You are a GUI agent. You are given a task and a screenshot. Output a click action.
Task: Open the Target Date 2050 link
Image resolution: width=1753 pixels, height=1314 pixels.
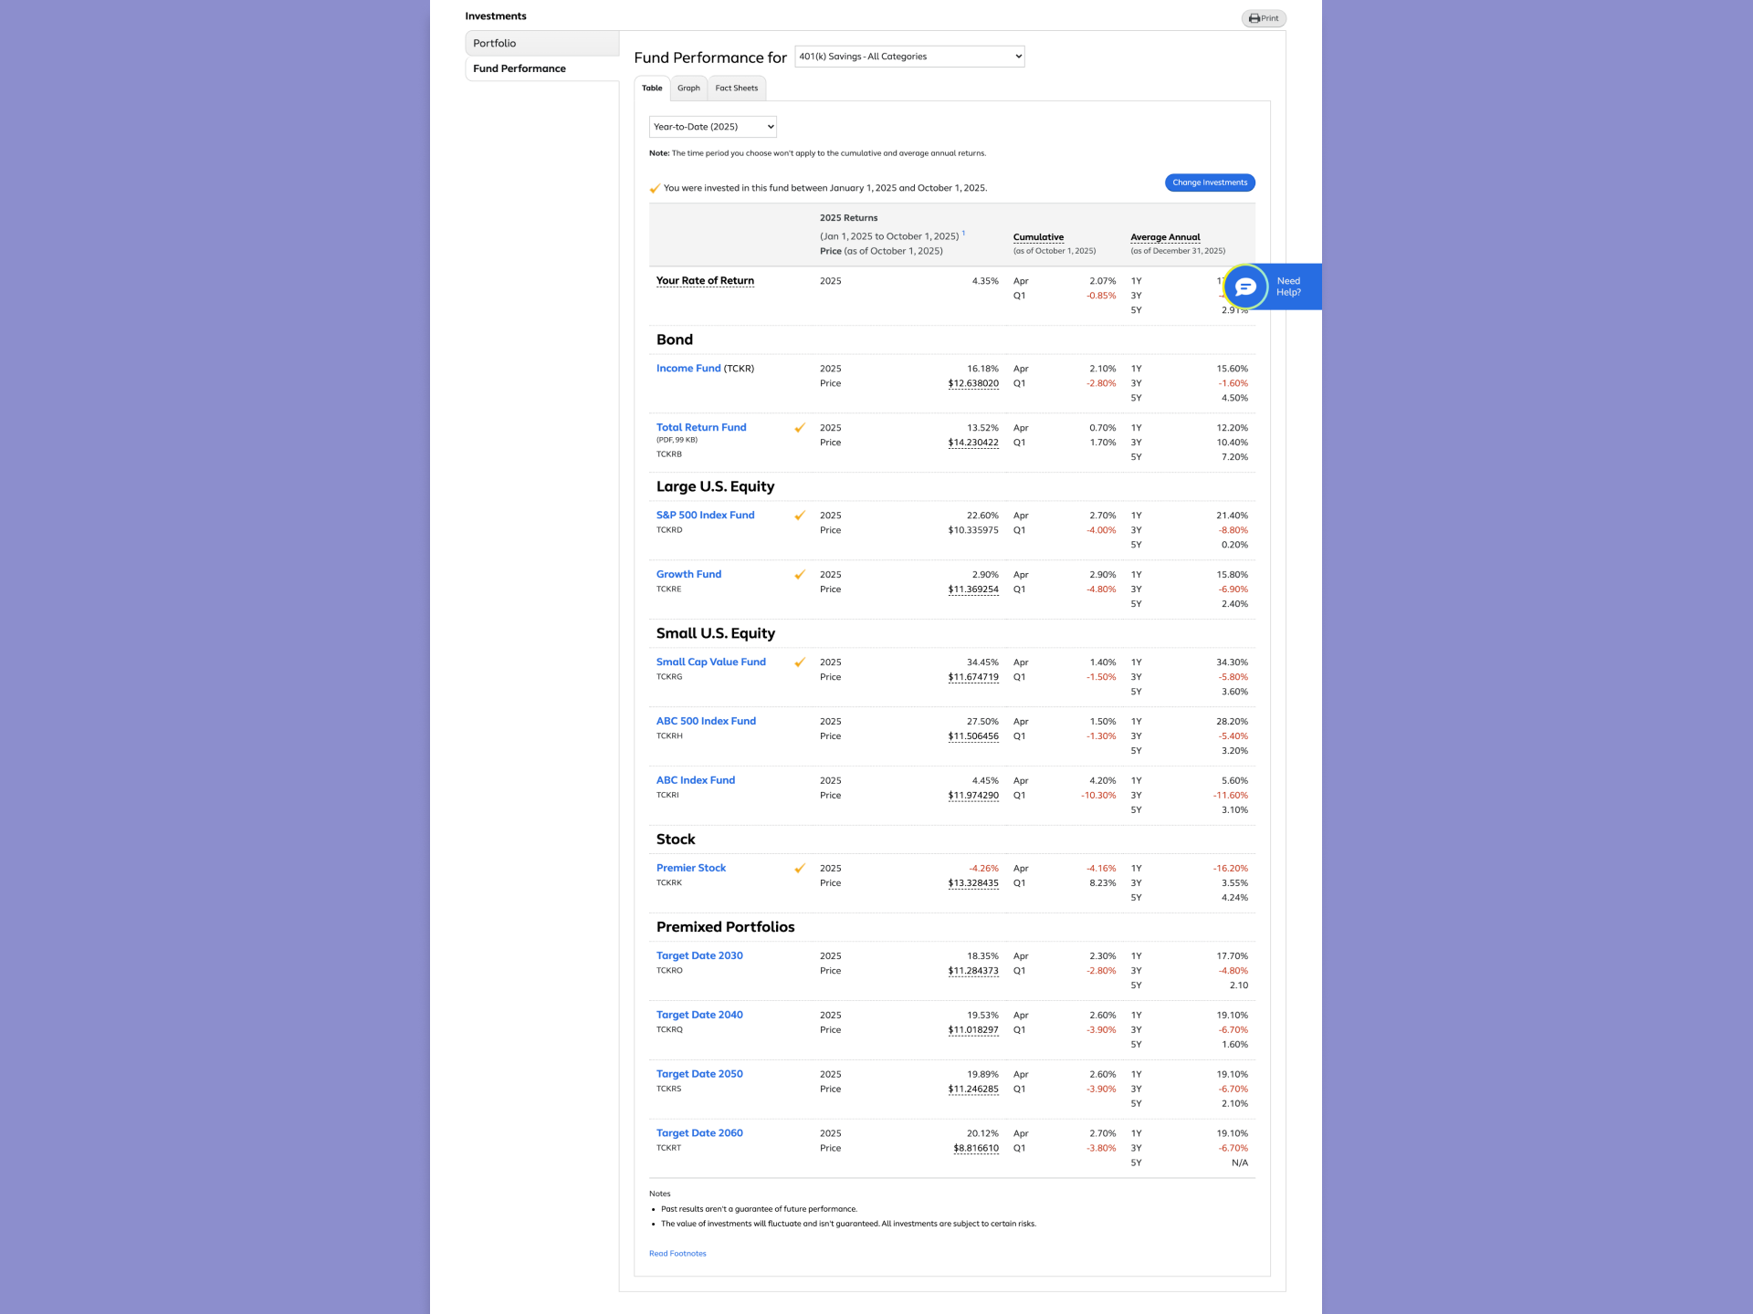click(x=699, y=1074)
